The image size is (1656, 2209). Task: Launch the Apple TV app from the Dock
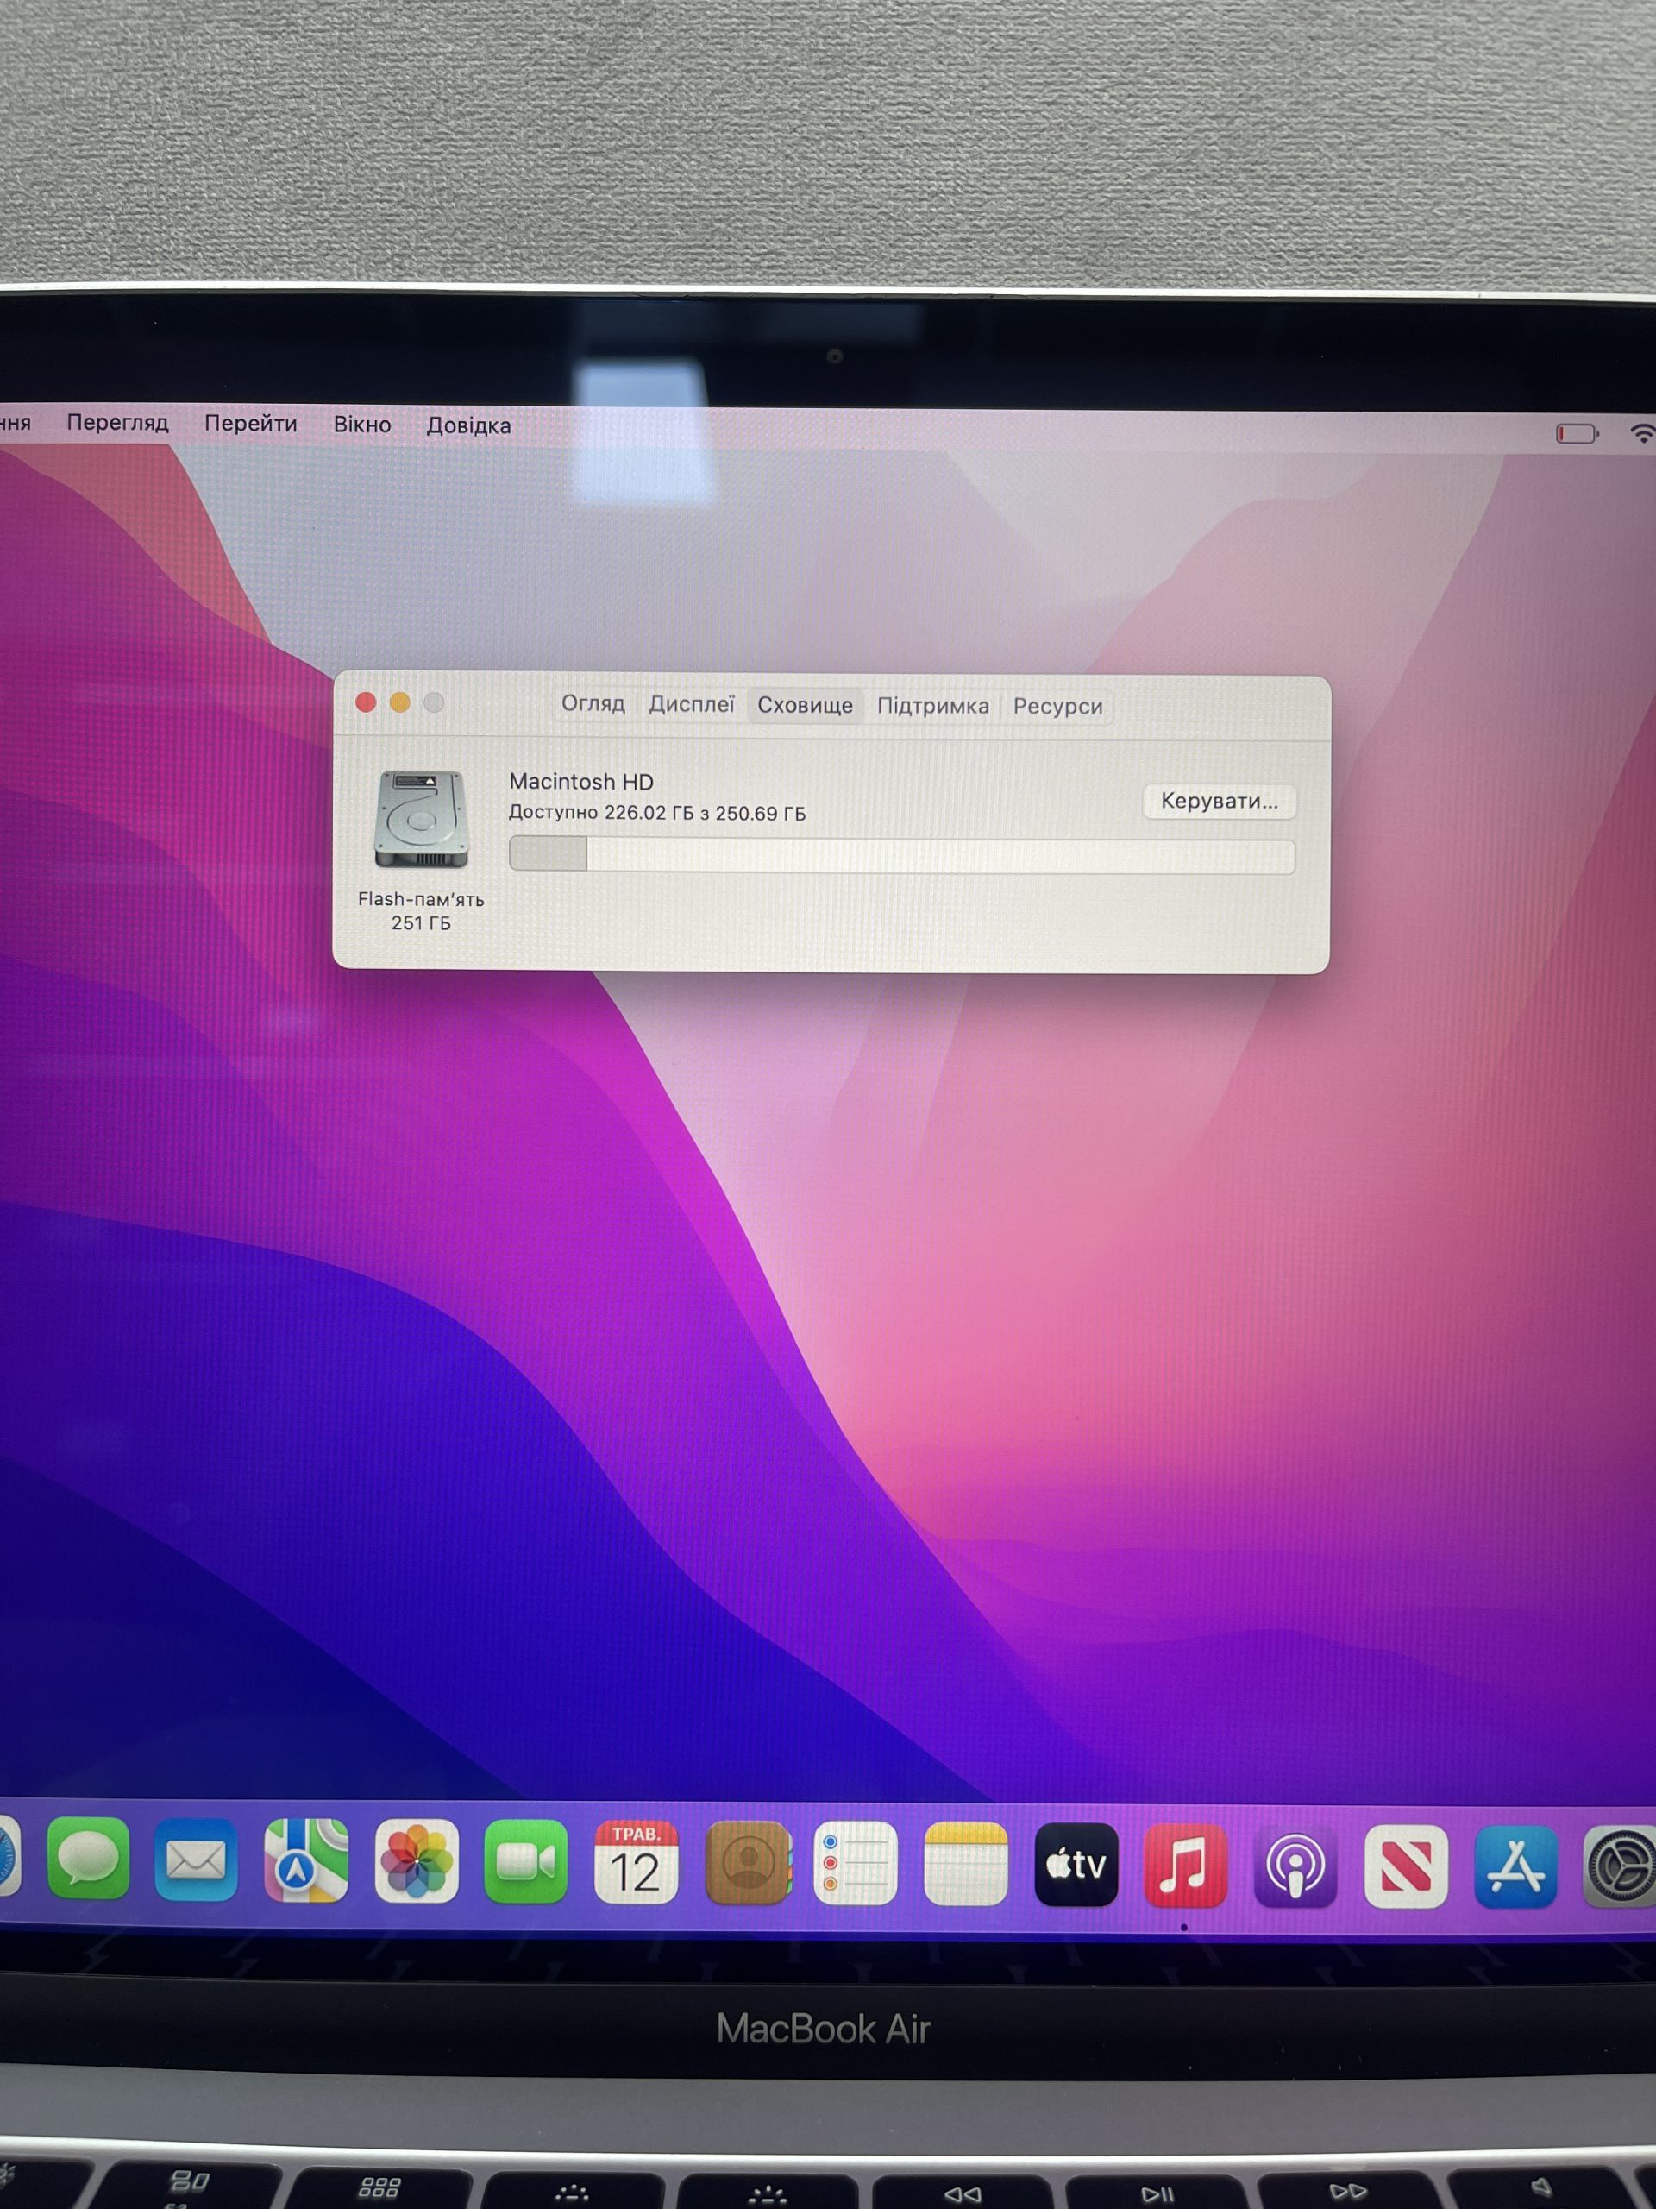click(1076, 1865)
